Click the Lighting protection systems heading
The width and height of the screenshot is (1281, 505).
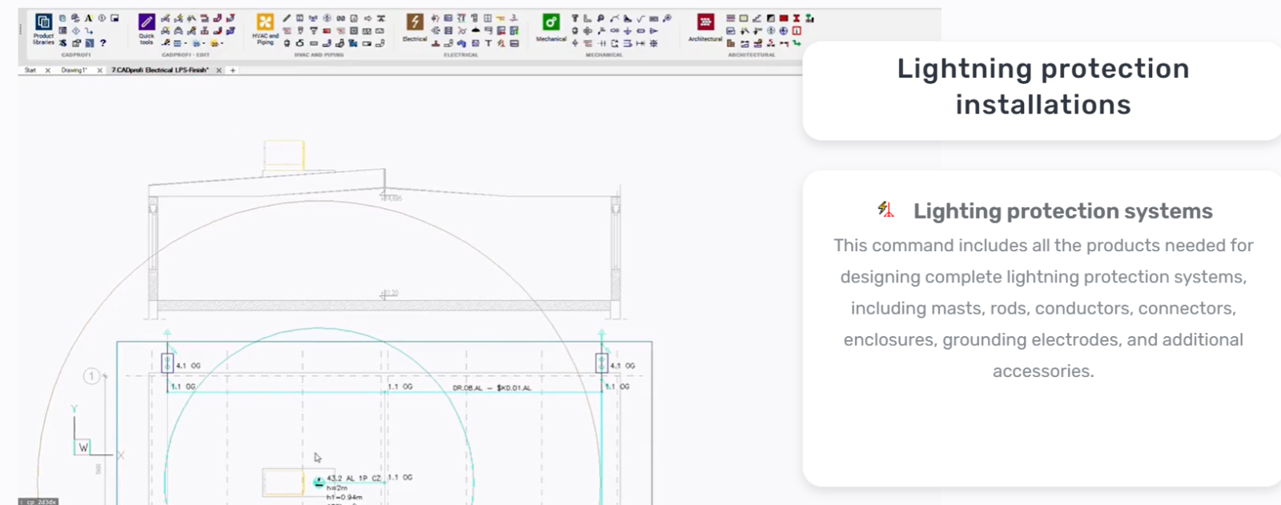coord(1062,211)
